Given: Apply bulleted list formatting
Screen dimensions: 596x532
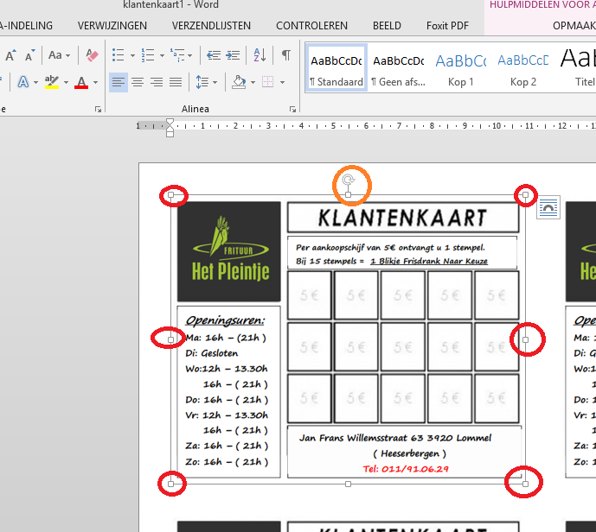Looking at the screenshot, I should click(x=119, y=55).
